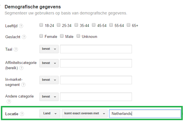Tick the Male gender checkbox
Screen dimensions: 183x121
tap(62, 36)
